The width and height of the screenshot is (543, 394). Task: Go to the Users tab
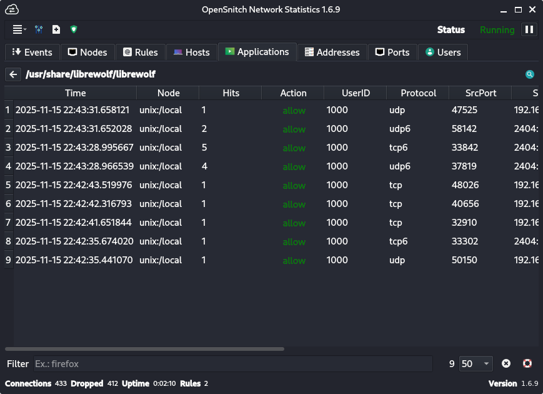[x=443, y=53]
